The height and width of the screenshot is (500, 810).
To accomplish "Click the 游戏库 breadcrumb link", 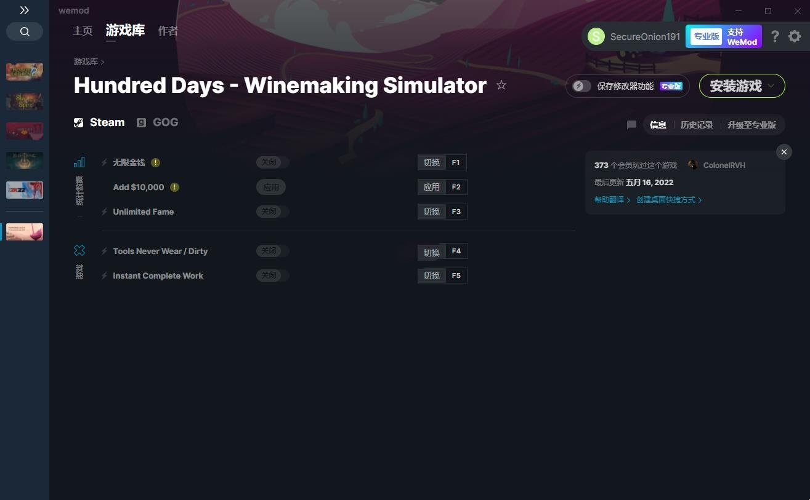I will pos(86,62).
